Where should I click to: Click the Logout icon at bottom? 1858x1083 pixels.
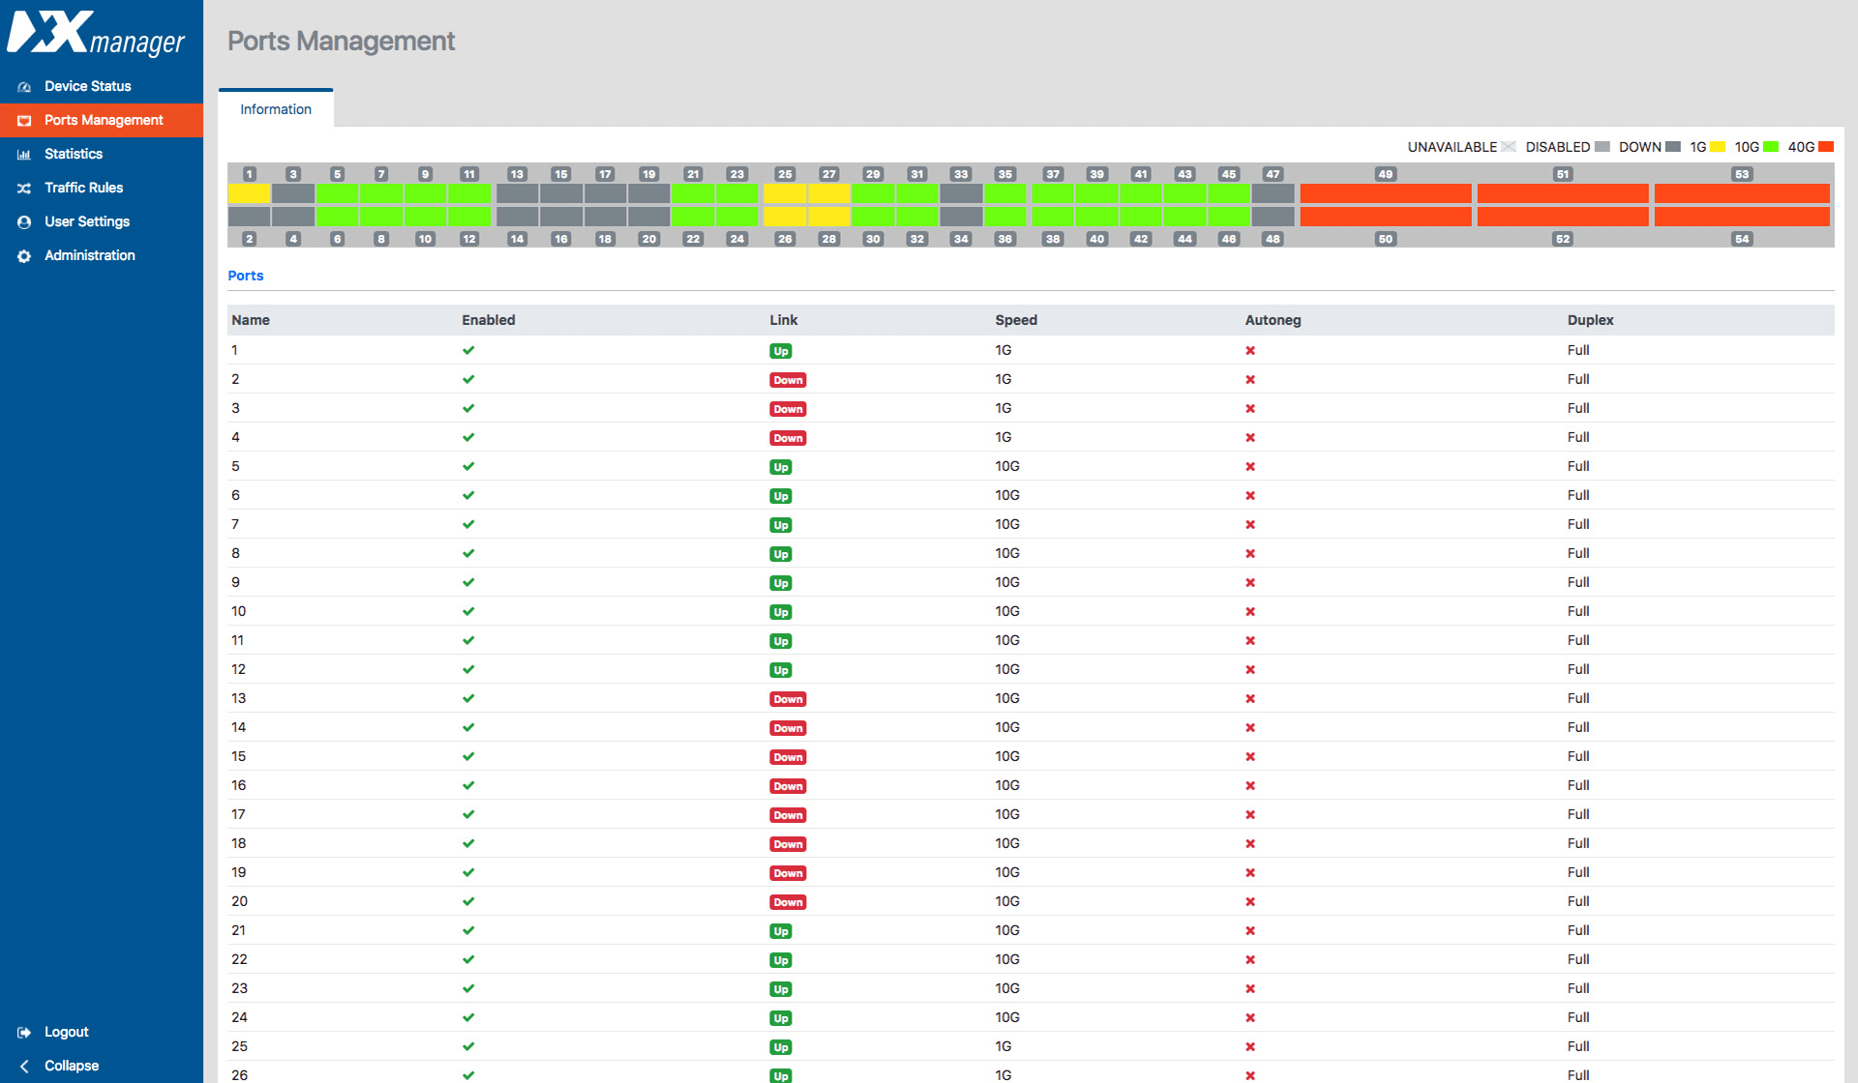click(x=24, y=1032)
